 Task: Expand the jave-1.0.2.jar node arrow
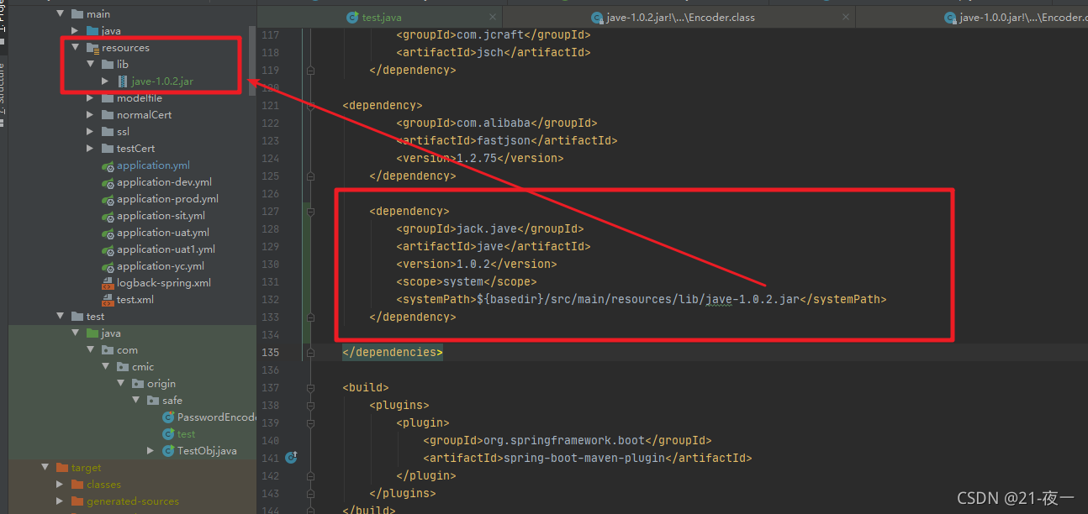point(105,81)
